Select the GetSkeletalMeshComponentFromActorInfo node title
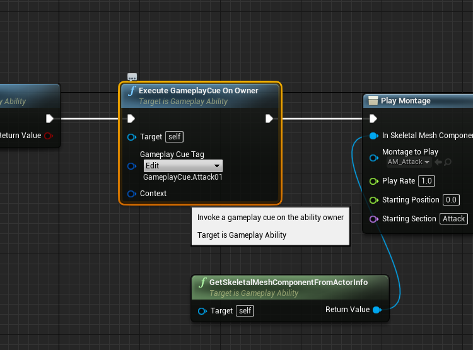 point(288,282)
